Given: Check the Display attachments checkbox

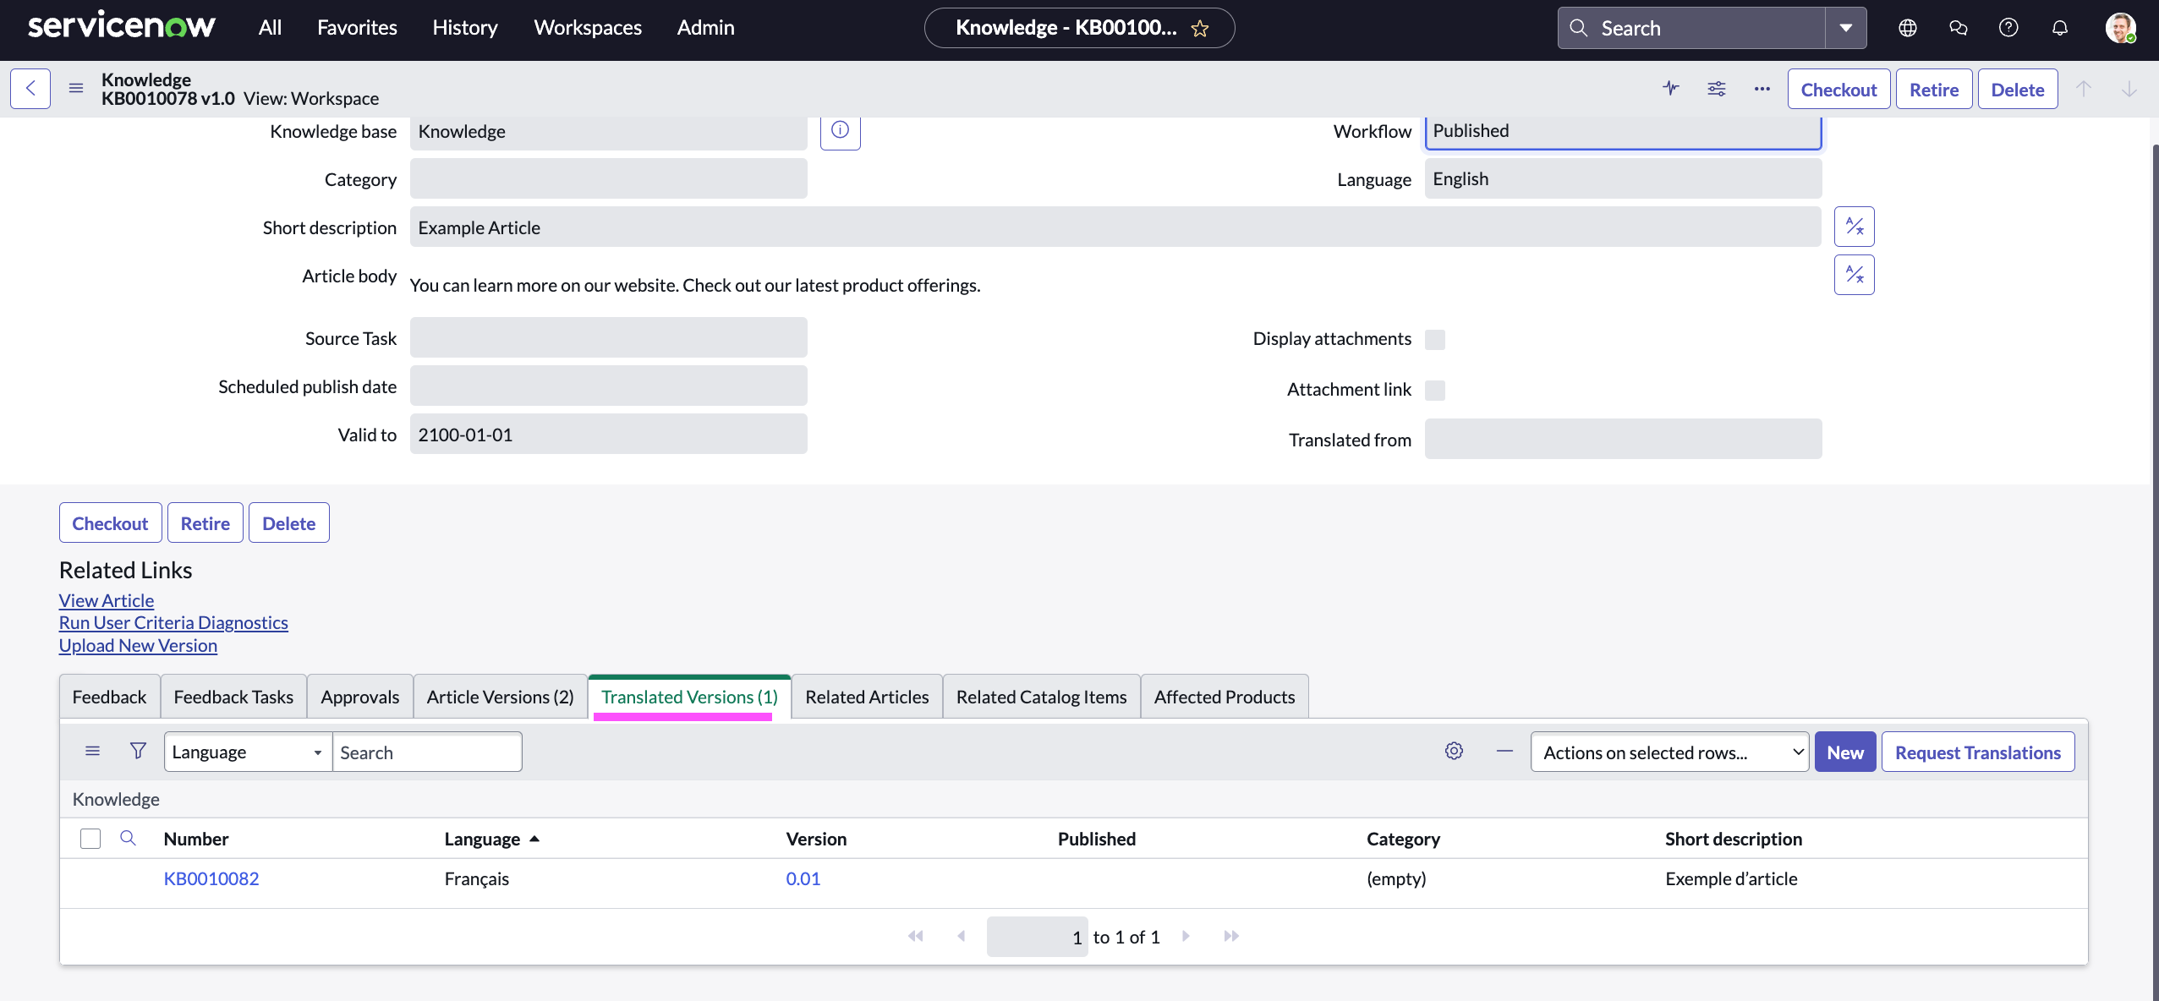Looking at the screenshot, I should (x=1435, y=340).
